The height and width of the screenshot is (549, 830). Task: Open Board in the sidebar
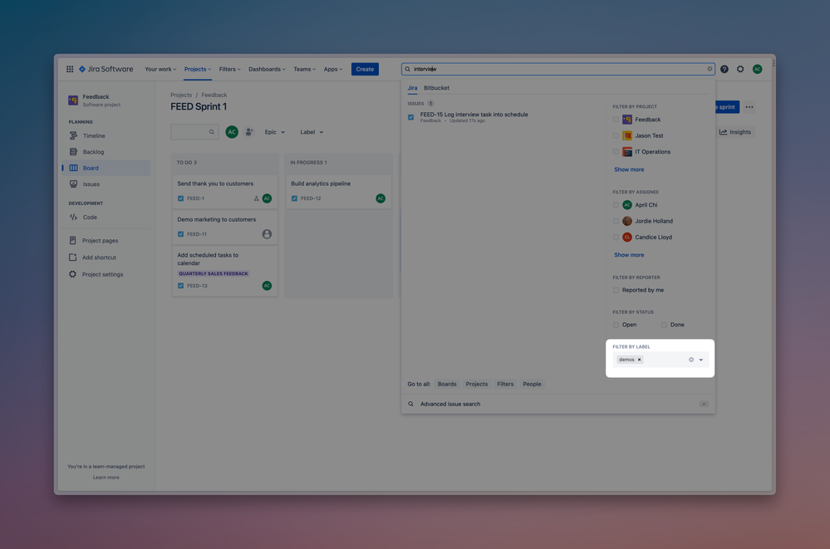[106, 168]
